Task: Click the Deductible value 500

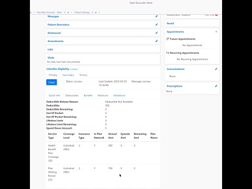Action: [107, 106]
